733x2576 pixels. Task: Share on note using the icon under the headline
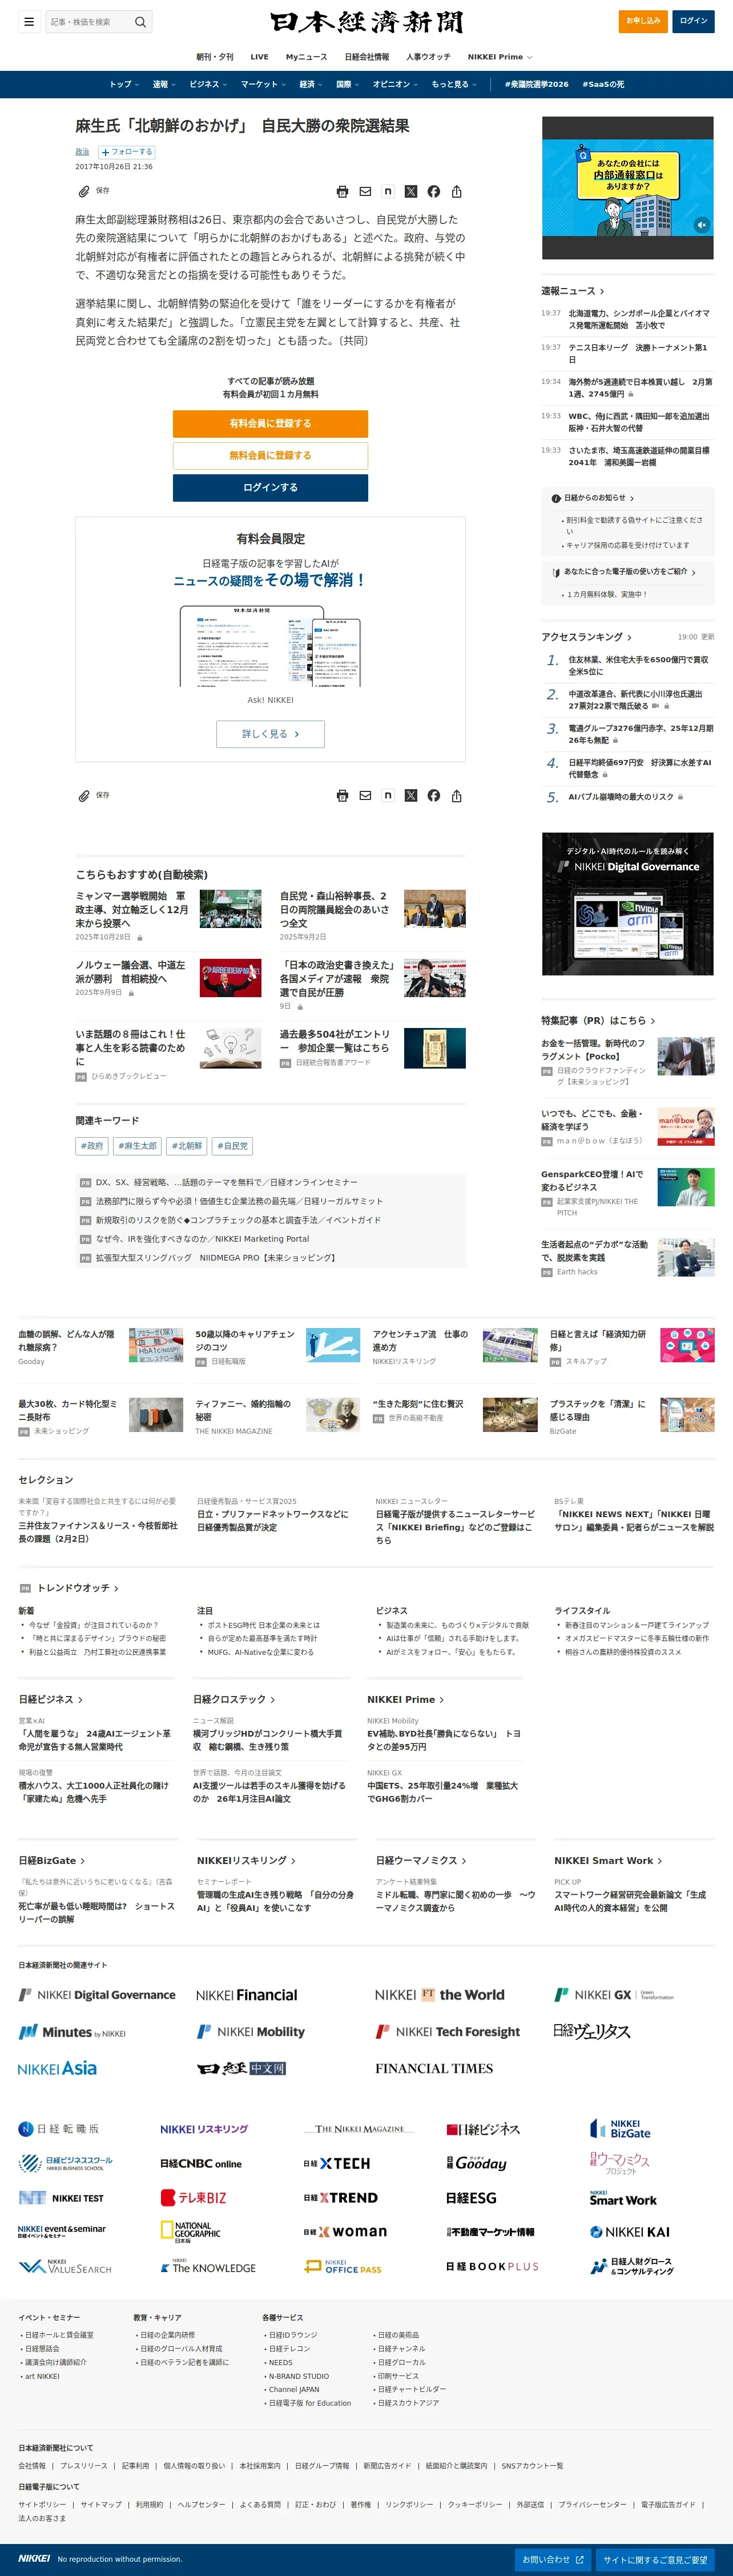point(388,191)
